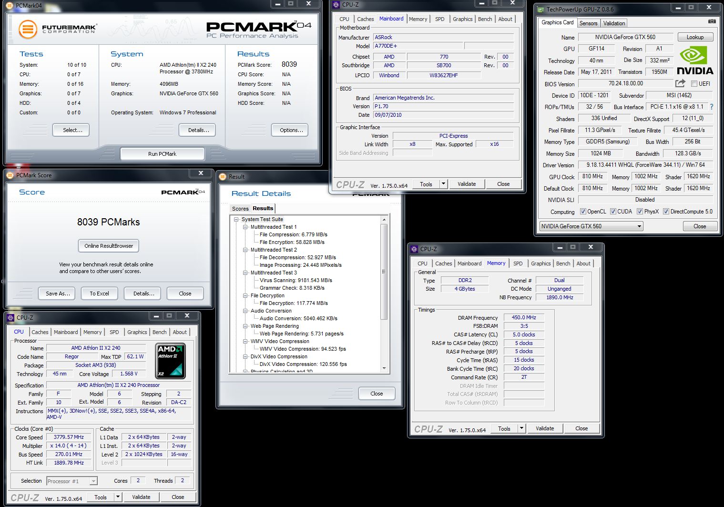Open the Scores tab in Result Details

point(240,209)
